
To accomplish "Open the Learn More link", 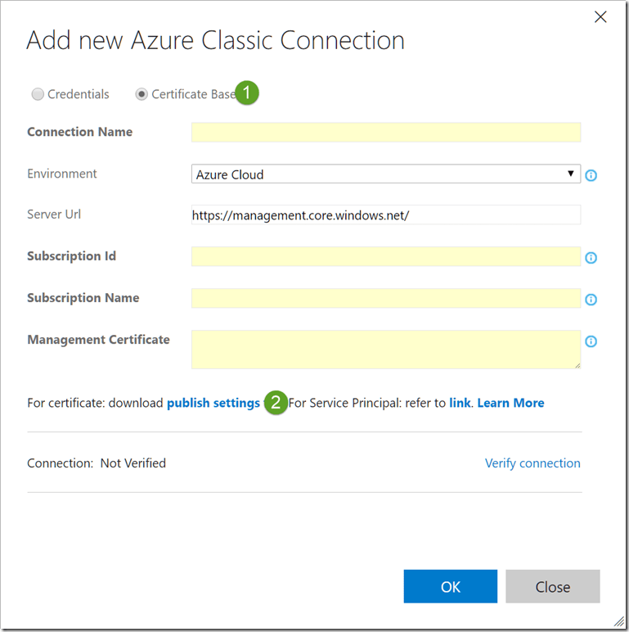I will click(510, 403).
